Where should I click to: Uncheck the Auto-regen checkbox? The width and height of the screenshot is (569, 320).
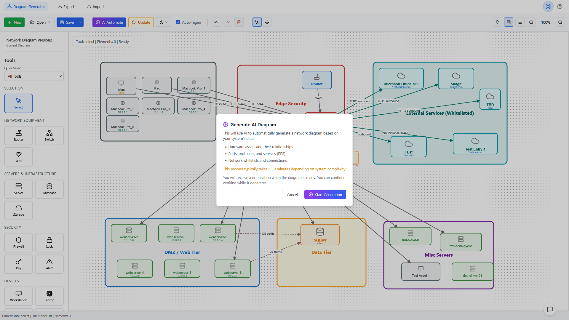[x=178, y=22]
